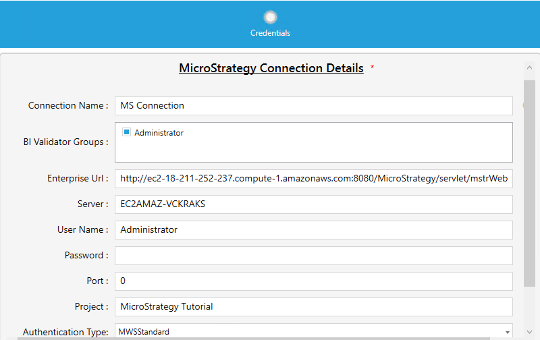540x340 pixels.
Task: Focus the empty Password field
Action: 314,256
